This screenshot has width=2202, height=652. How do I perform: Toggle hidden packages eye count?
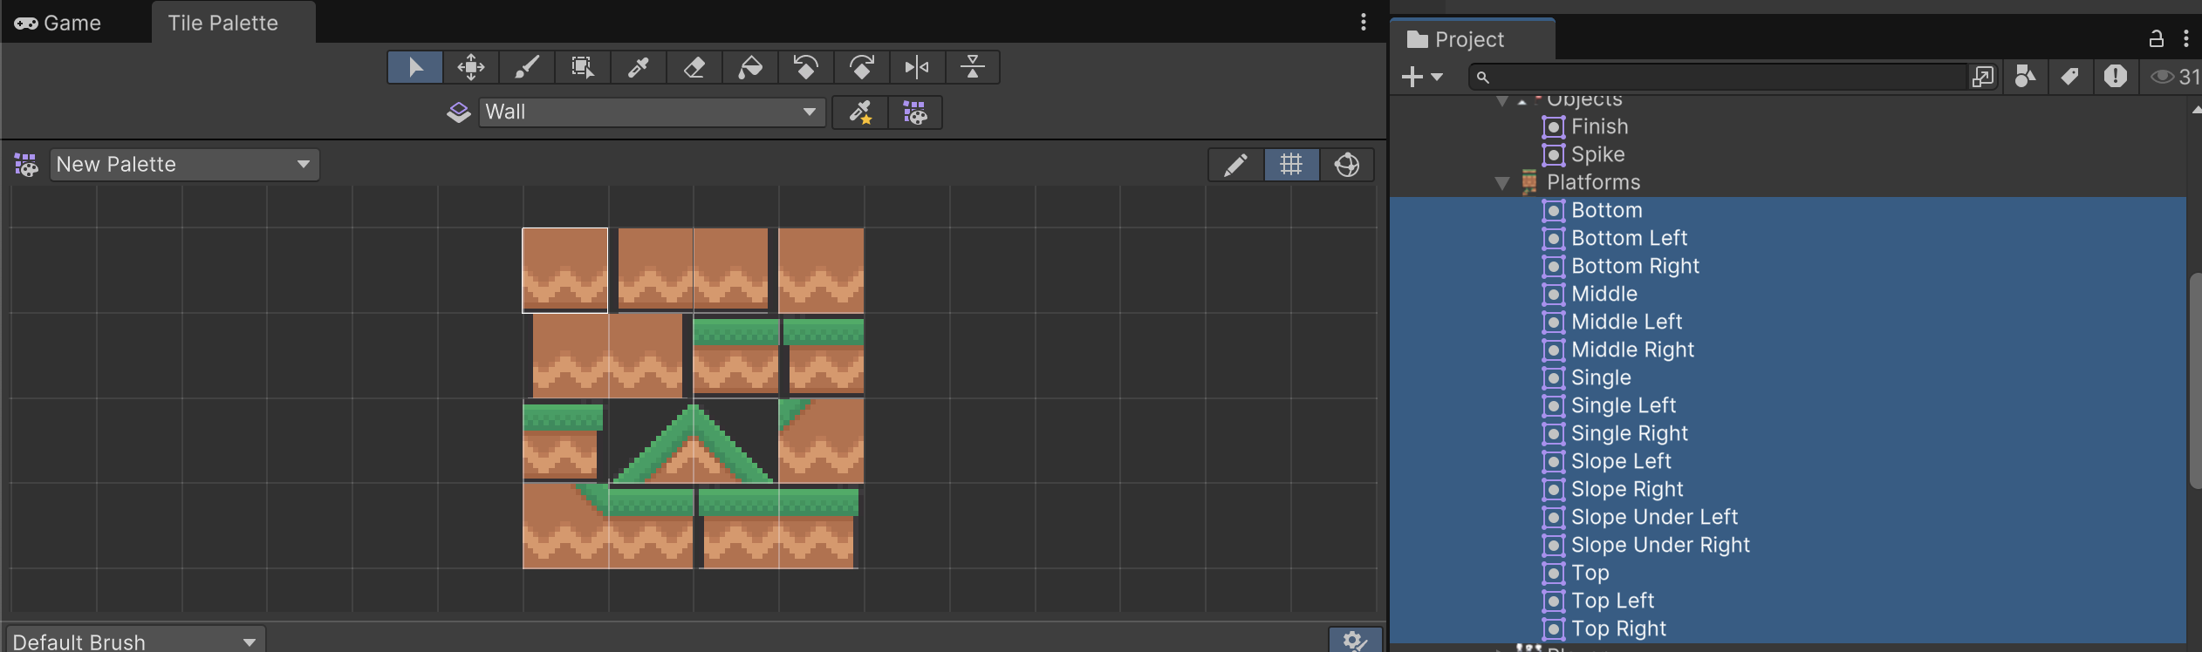click(2174, 77)
